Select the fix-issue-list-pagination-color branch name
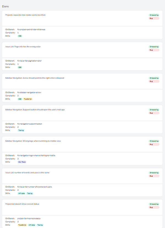The width and height of the screenshot is (165, 228). (x=29, y=61)
